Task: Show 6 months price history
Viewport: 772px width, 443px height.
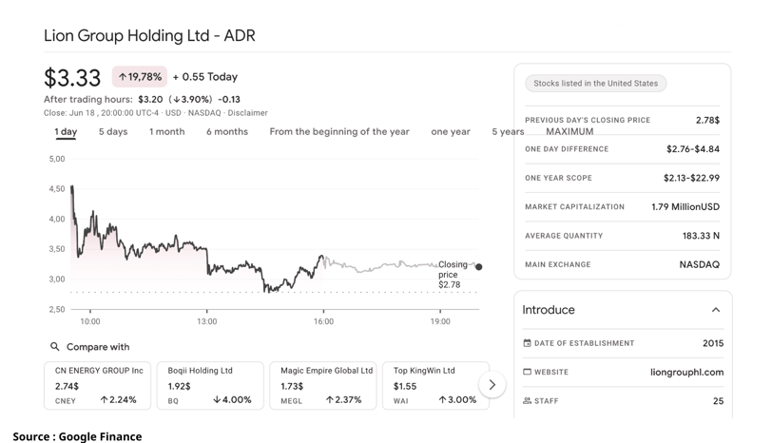Action: tap(227, 131)
